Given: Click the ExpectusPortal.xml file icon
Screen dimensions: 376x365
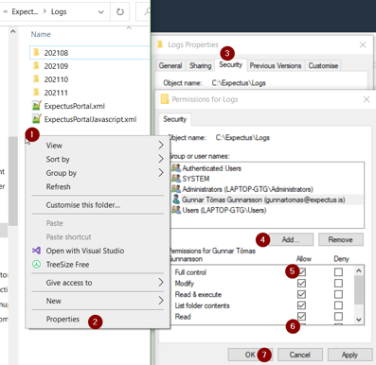Looking at the screenshot, I should point(37,105).
